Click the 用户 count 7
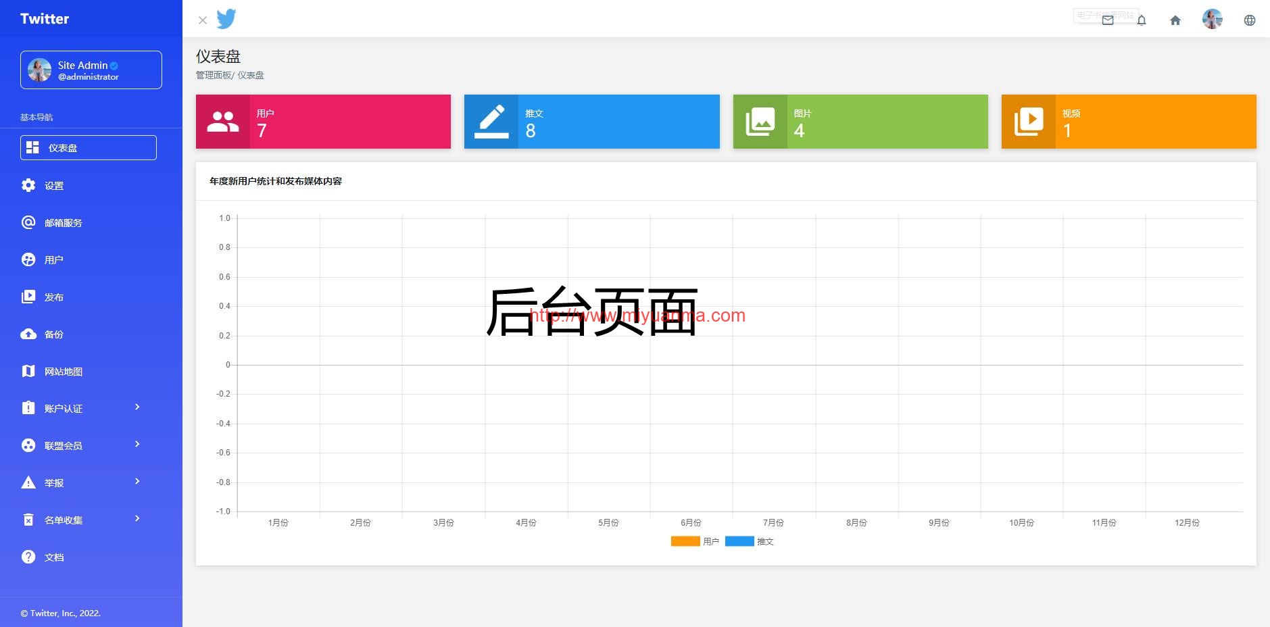The height and width of the screenshot is (627, 1270). click(x=262, y=130)
